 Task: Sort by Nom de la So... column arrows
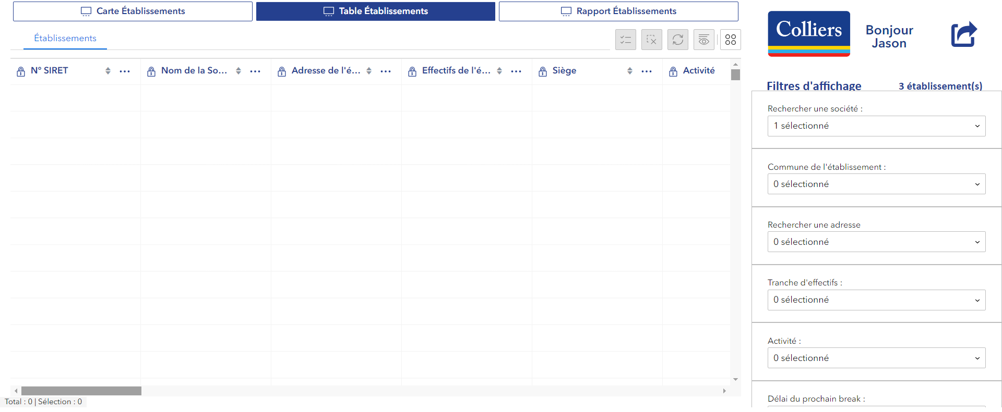238,71
